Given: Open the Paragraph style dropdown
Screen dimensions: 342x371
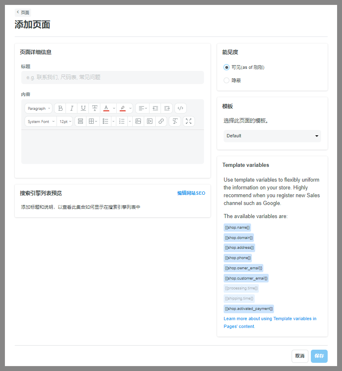Looking at the screenshot, I should (39, 108).
